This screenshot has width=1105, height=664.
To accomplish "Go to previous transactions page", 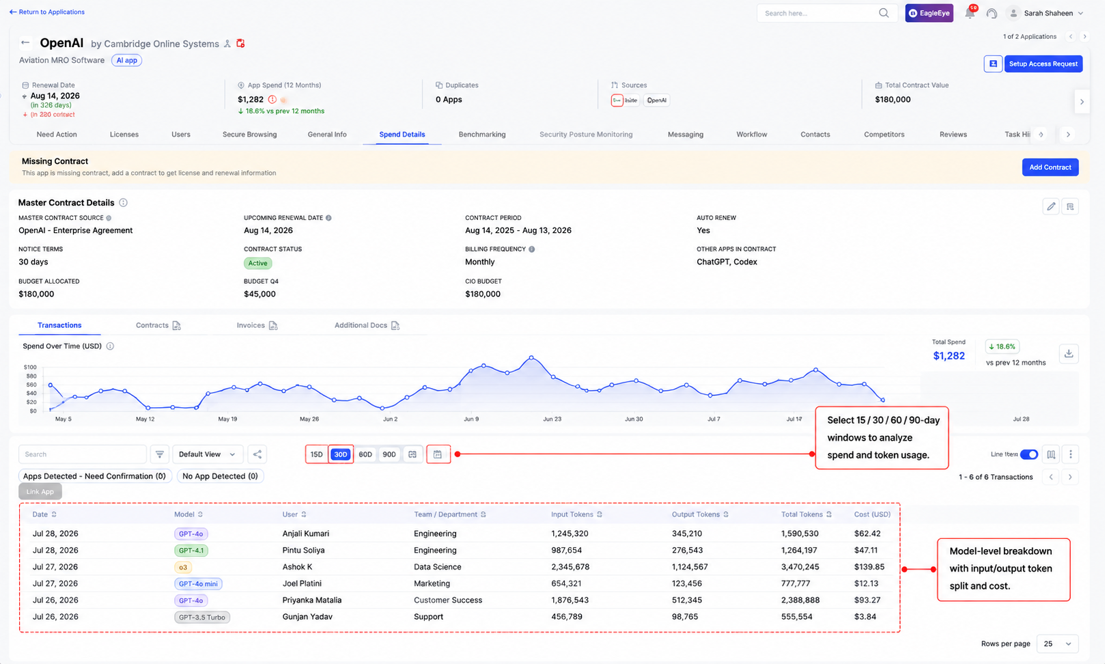I will (x=1051, y=477).
